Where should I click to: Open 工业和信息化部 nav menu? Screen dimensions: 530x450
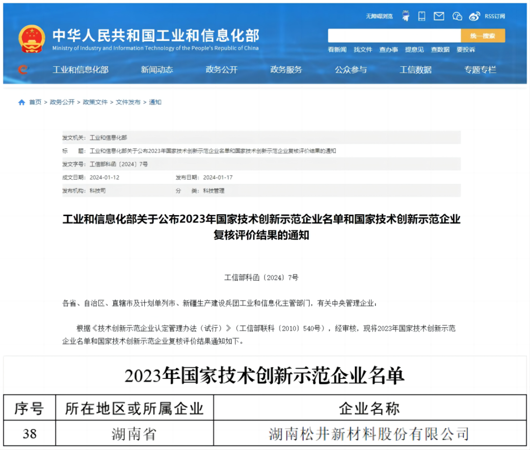(x=80, y=70)
